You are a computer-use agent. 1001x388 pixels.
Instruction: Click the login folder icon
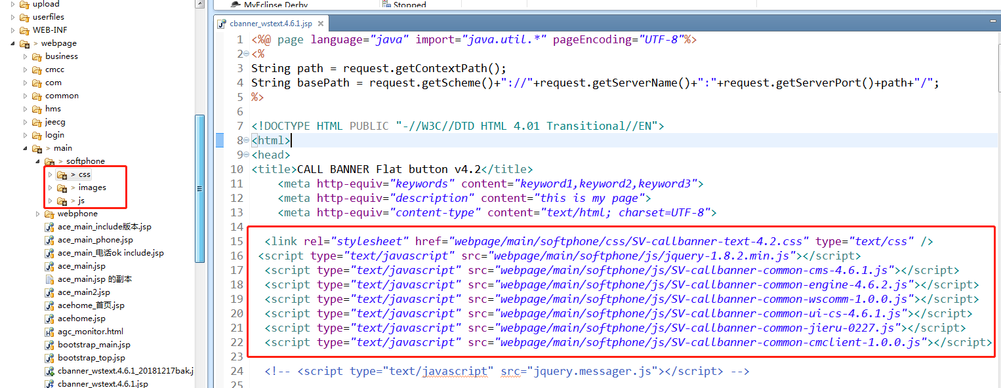pos(37,135)
